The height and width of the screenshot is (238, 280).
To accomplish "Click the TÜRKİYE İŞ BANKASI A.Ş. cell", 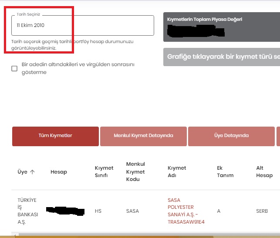I will coord(28,211).
